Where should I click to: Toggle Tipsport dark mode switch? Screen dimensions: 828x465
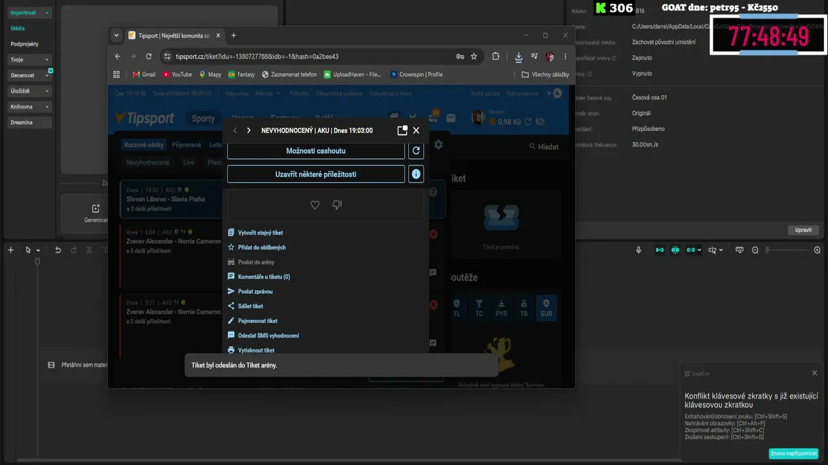pyautogui.click(x=554, y=94)
